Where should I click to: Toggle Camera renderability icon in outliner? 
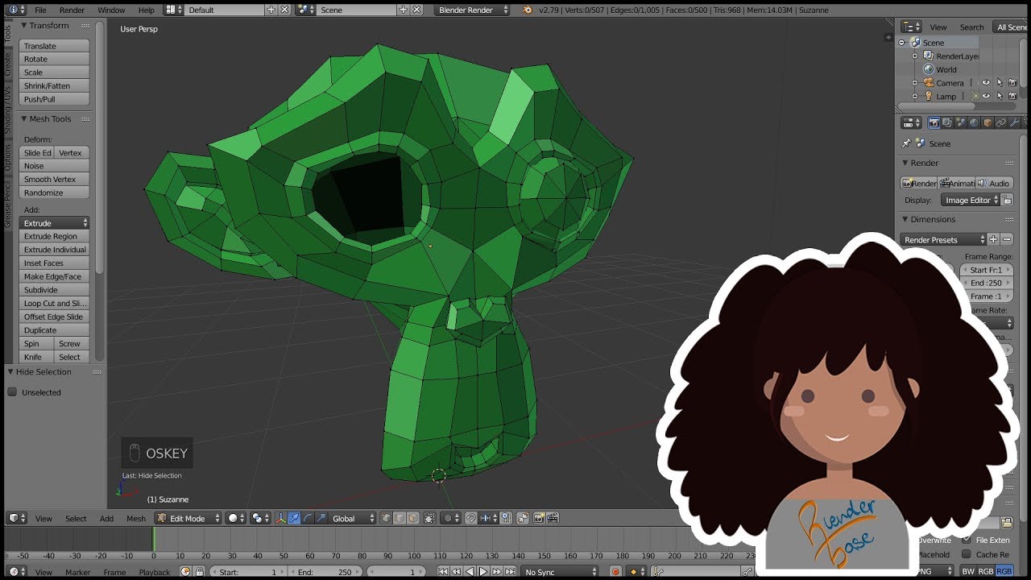point(1012,83)
